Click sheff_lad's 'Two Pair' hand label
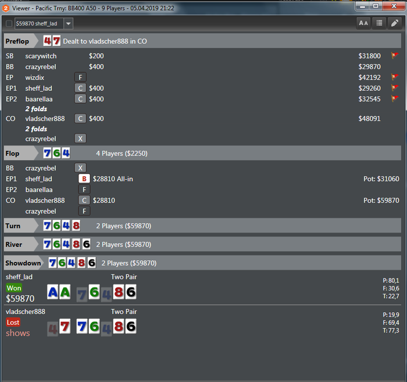Viewport: 407px width, 382px height. click(124, 277)
